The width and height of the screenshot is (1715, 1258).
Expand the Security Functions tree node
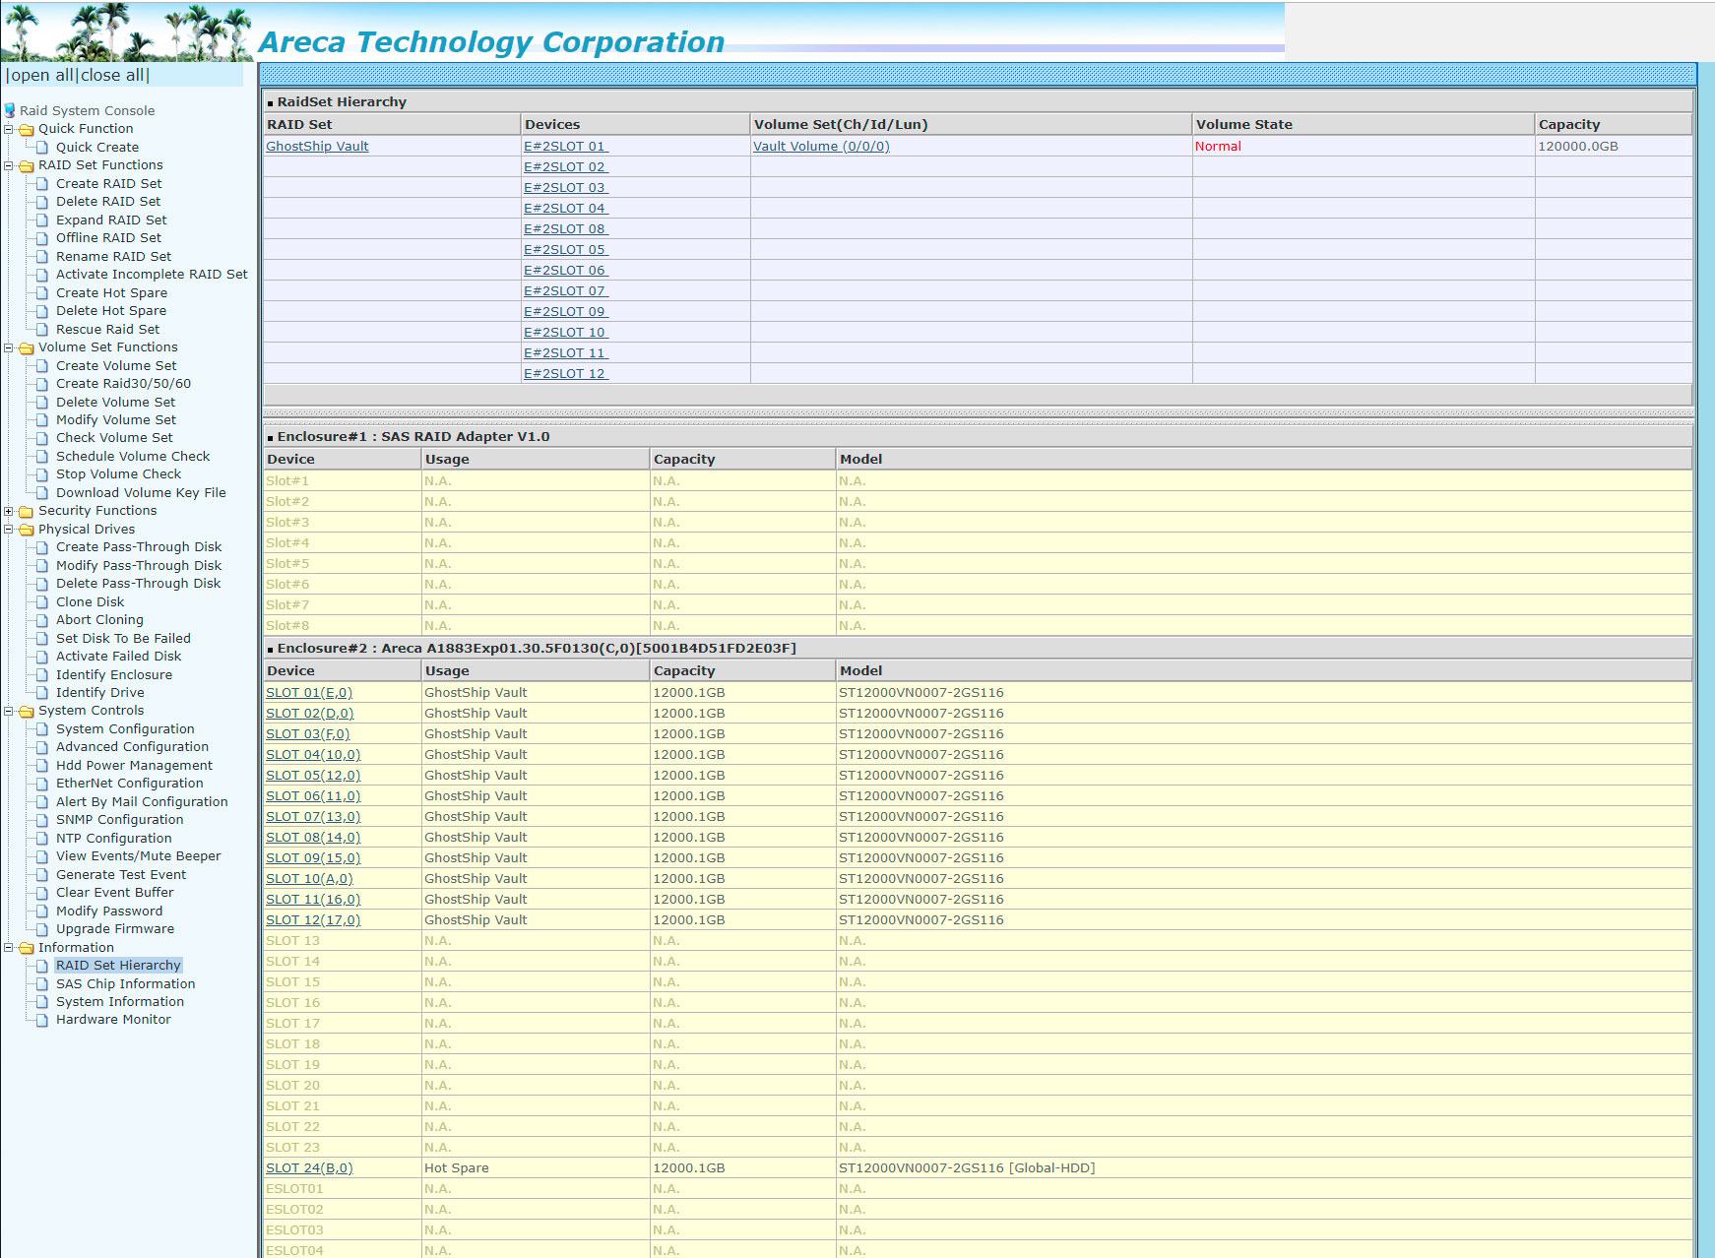tap(9, 511)
